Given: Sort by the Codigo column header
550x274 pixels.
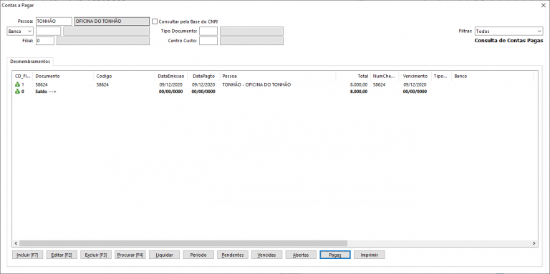Looking at the screenshot, I should tap(125, 76).
